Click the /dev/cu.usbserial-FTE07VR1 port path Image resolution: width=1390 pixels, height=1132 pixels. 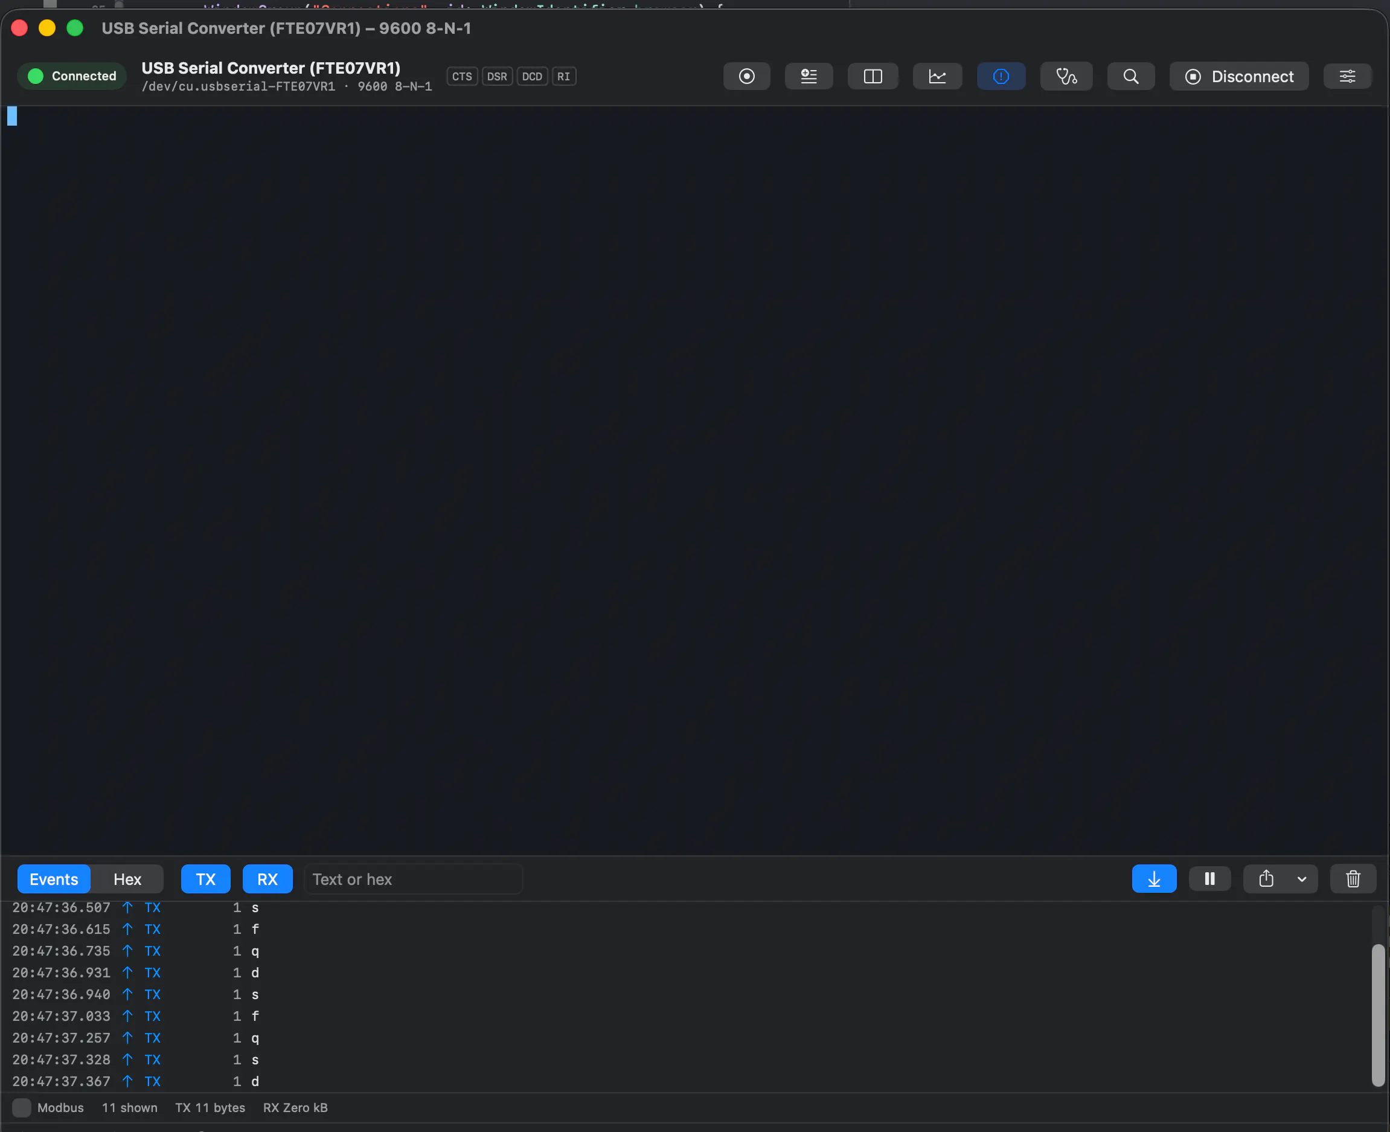[x=239, y=87]
